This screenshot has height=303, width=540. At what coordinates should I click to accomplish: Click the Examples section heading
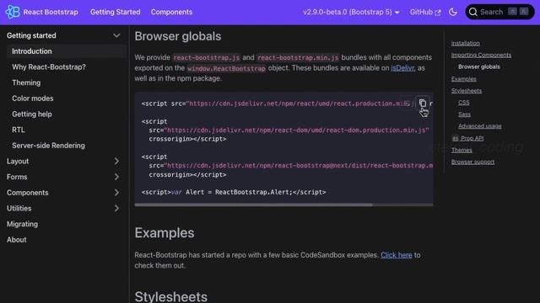[165, 233]
